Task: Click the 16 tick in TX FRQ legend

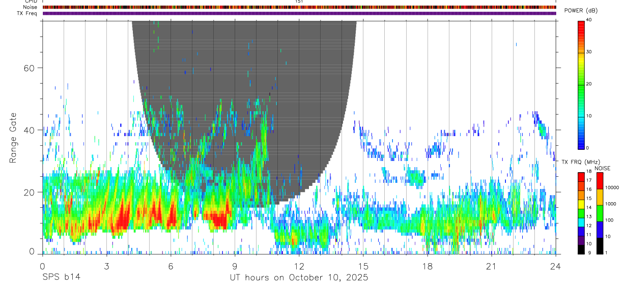Action: [x=589, y=189]
